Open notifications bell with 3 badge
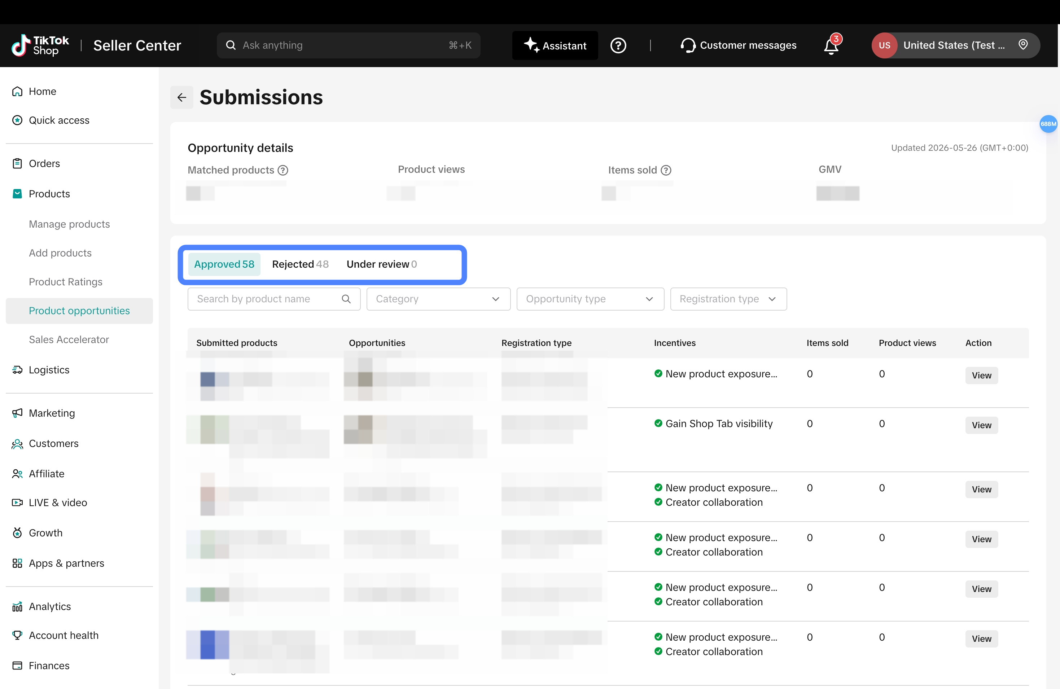The image size is (1060, 689). 831,45
